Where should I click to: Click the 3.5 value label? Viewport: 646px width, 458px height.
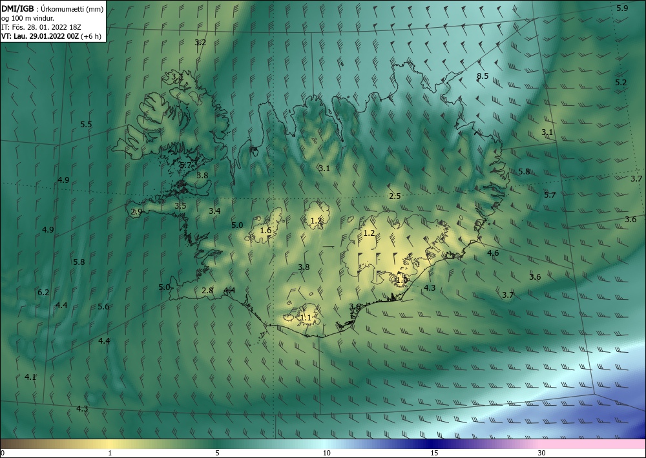click(x=180, y=206)
